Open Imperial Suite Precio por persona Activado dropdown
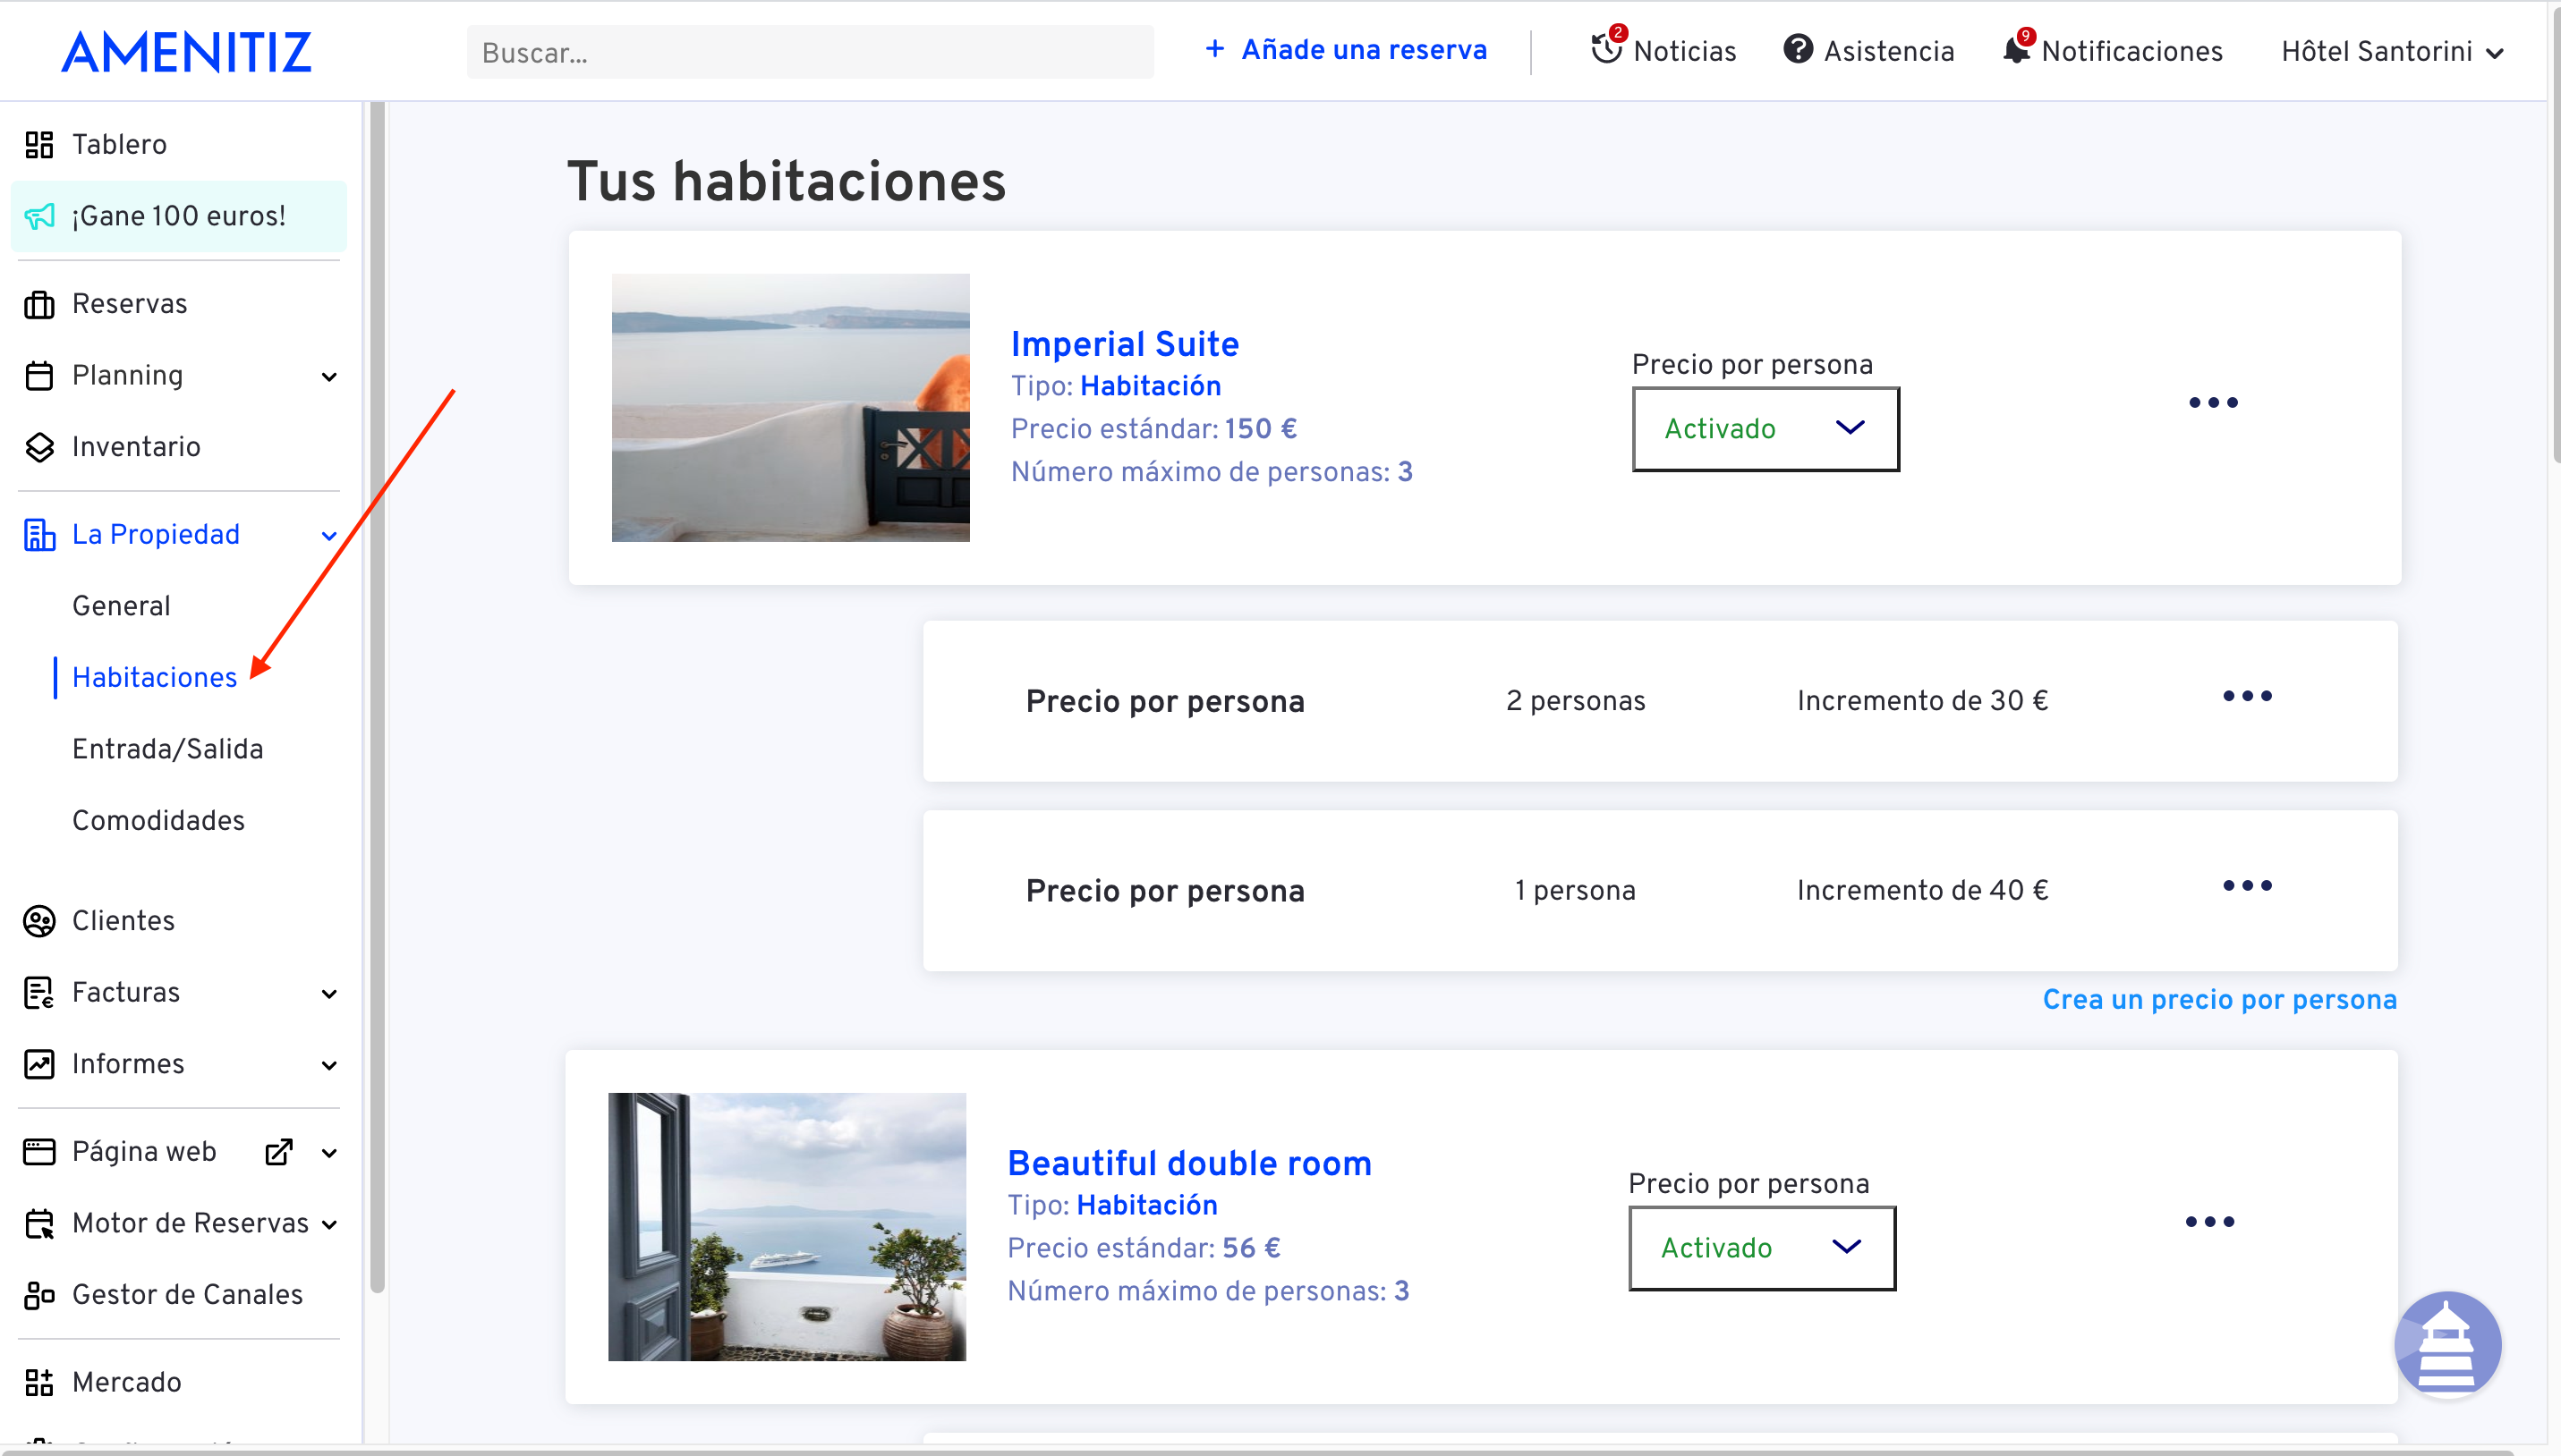 (1765, 429)
